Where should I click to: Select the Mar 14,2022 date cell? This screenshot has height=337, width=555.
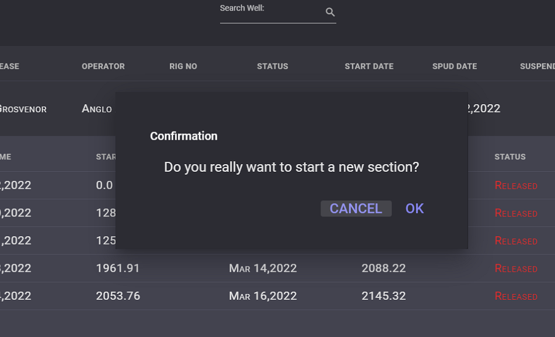point(263,268)
